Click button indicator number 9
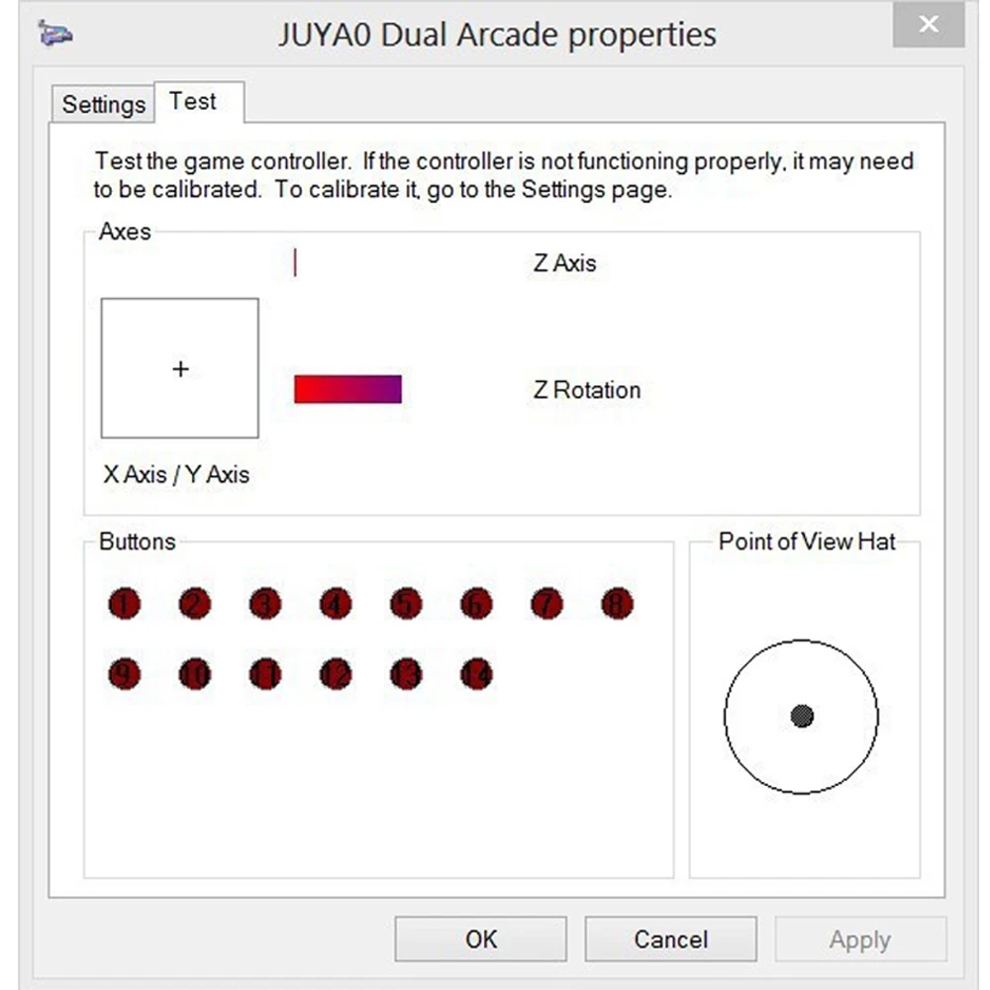Image resolution: width=990 pixels, height=990 pixels. [125, 675]
